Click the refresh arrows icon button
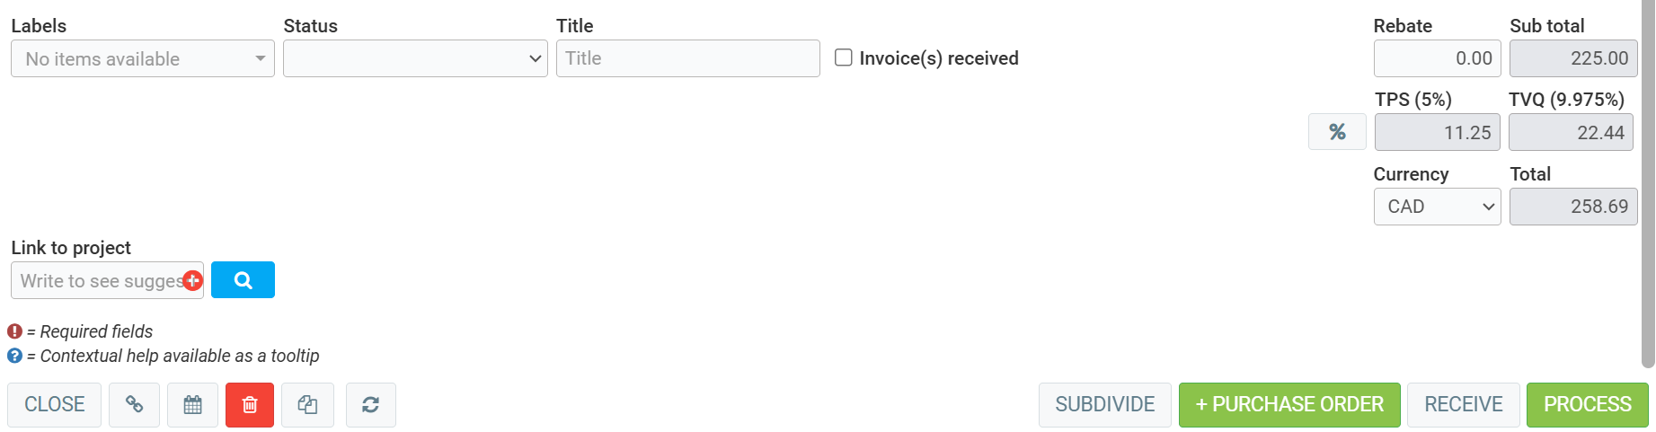This screenshot has height=432, width=1656. pyautogui.click(x=370, y=405)
